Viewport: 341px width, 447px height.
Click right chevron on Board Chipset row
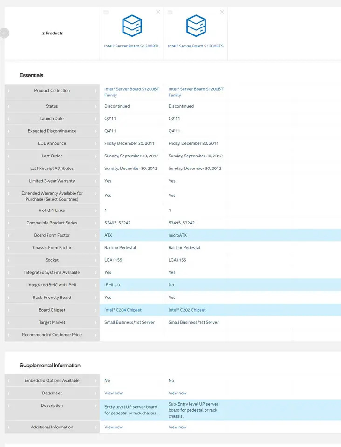(96, 310)
